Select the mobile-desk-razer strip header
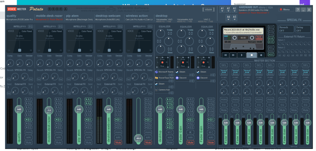Screen dimensions: 316x151 (49, 16)
